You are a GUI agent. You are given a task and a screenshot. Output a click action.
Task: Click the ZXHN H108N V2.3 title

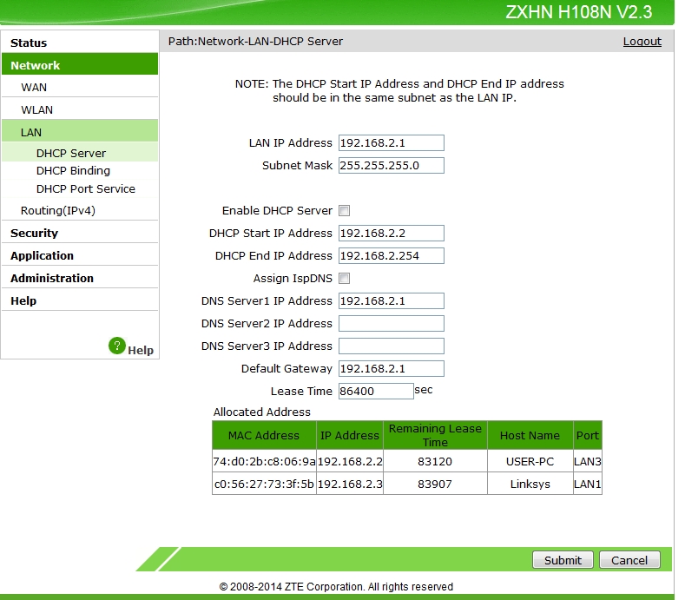tap(579, 12)
